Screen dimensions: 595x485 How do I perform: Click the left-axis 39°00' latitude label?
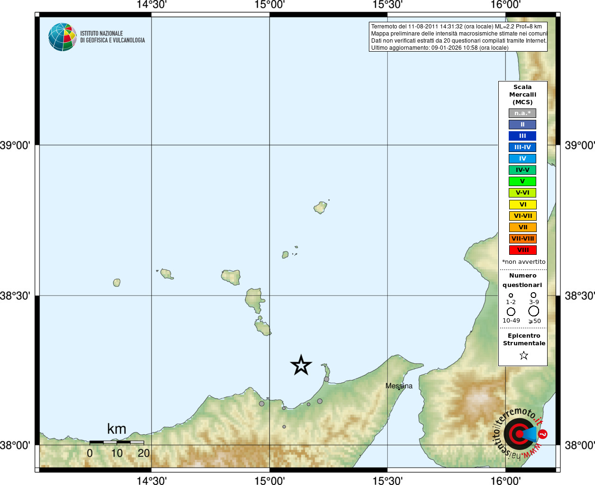(15, 145)
